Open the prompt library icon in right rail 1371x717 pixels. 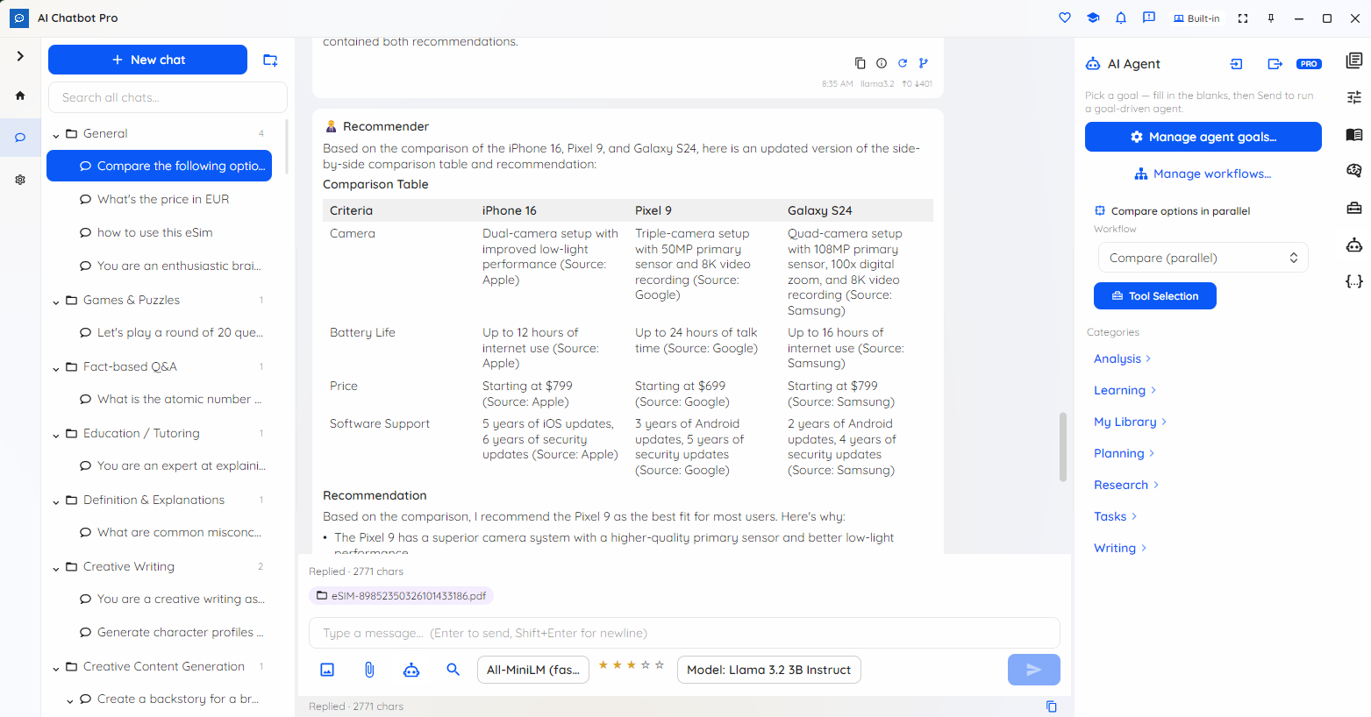click(1354, 60)
